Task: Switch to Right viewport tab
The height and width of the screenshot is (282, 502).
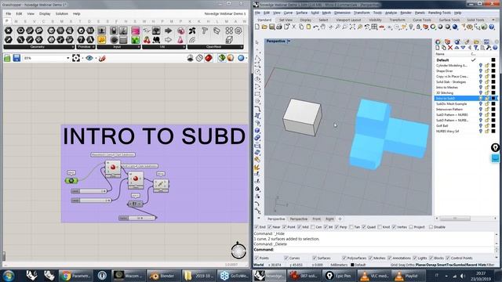Action: tap(329, 219)
